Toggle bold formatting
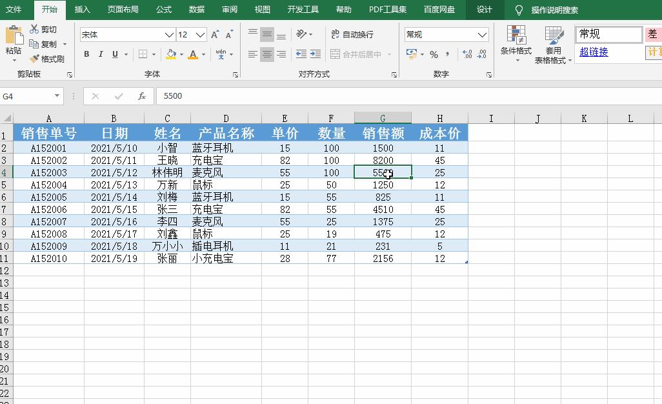Image resolution: width=662 pixels, height=404 pixels. [x=86, y=54]
